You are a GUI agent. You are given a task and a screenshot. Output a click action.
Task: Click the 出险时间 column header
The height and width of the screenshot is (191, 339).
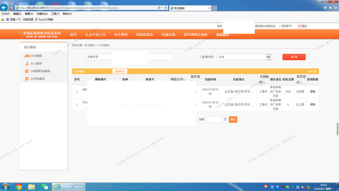[210, 80]
